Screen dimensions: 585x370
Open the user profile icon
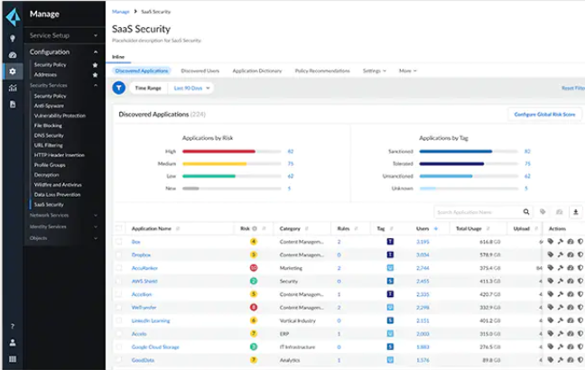[x=13, y=342]
